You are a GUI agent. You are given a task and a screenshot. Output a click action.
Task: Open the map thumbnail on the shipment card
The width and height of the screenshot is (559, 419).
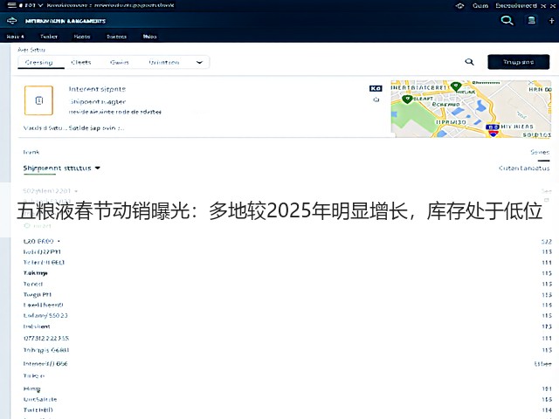pyautogui.click(x=471, y=109)
